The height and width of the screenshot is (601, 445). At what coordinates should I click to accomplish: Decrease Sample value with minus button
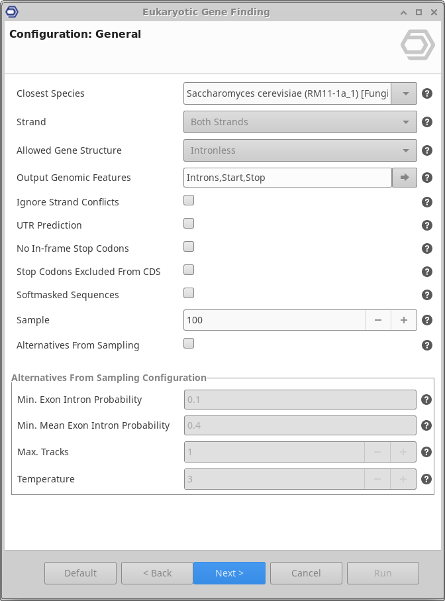[378, 320]
